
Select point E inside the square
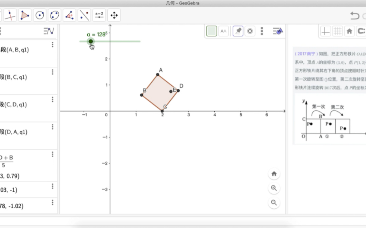(171, 92)
